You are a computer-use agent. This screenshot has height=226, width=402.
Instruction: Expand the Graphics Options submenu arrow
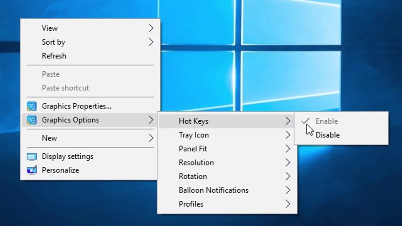click(151, 120)
